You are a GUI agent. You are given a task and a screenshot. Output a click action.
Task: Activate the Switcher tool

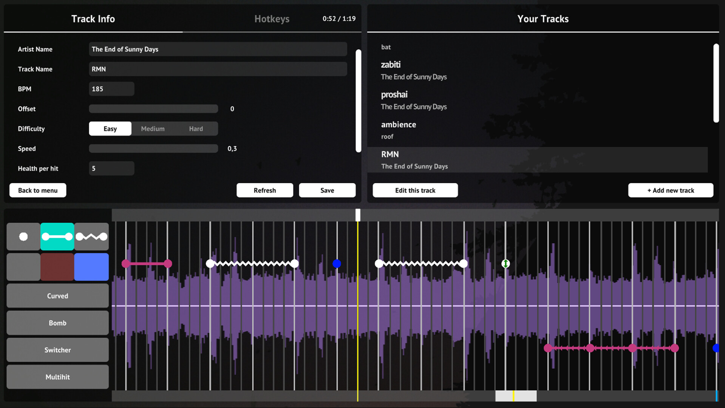pos(57,350)
